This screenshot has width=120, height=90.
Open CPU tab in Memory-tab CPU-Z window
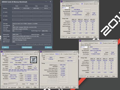tap(42, 54)
